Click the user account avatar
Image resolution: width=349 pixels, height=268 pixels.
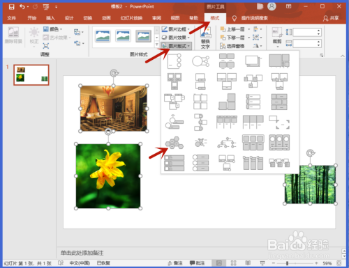[x=272, y=6]
